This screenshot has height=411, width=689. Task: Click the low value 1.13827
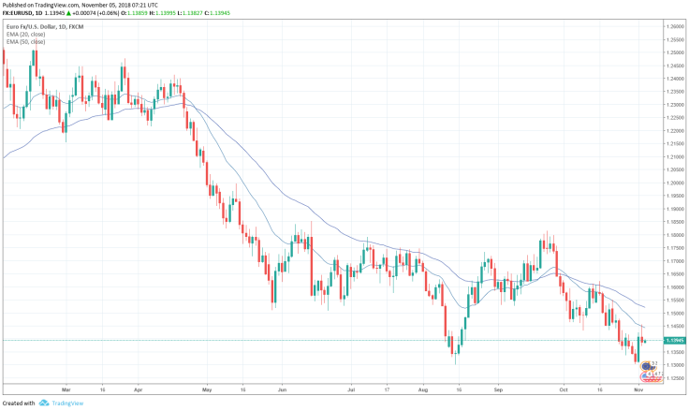click(x=193, y=13)
